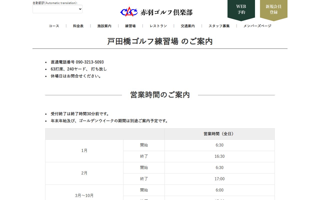The width and height of the screenshot is (320, 200).
Task: Click the 17:00 closing time cell
Action: 219,179
